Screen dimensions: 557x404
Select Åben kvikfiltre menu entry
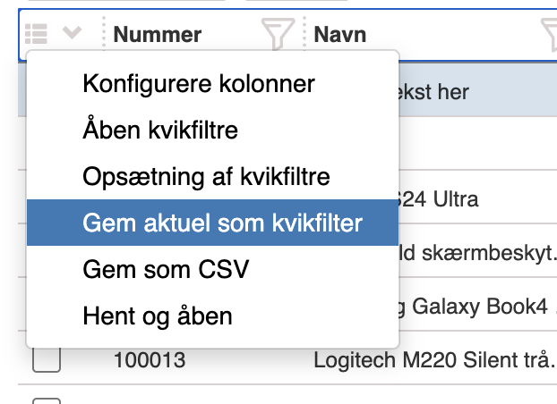(x=160, y=130)
